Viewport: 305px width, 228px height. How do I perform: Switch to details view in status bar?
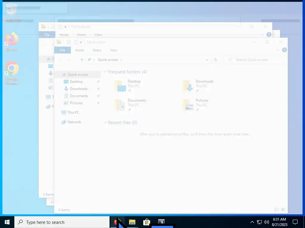point(276,209)
